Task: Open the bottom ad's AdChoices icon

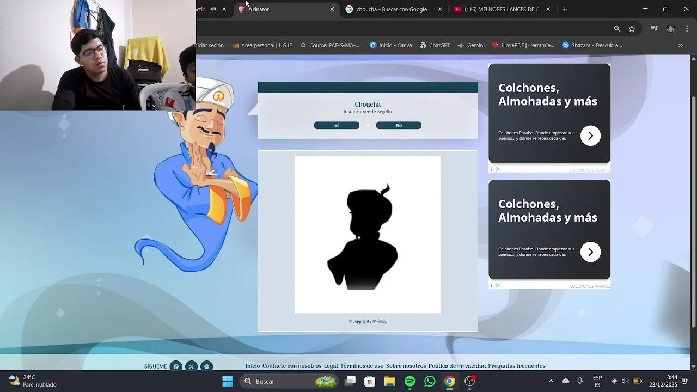Action: coord(497,285)
